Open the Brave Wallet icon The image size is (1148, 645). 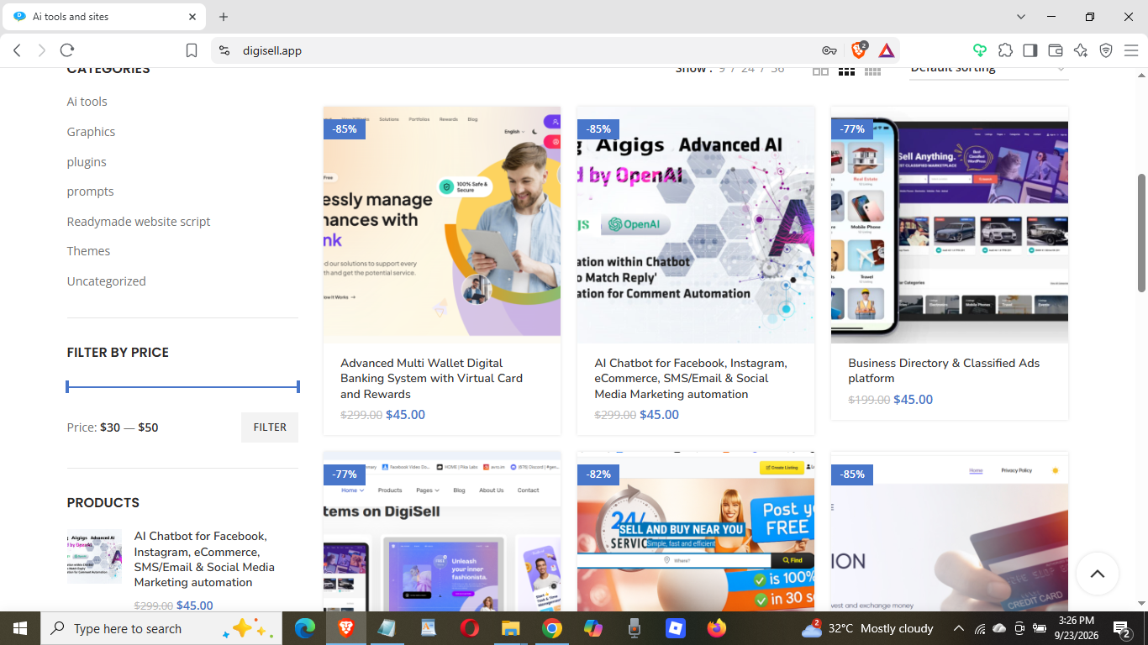1056,50
